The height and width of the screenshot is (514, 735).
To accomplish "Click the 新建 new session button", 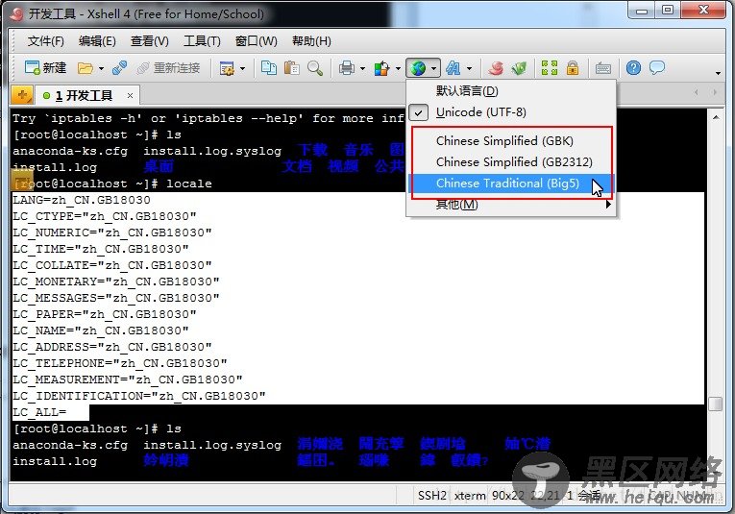I will [45, 68].
